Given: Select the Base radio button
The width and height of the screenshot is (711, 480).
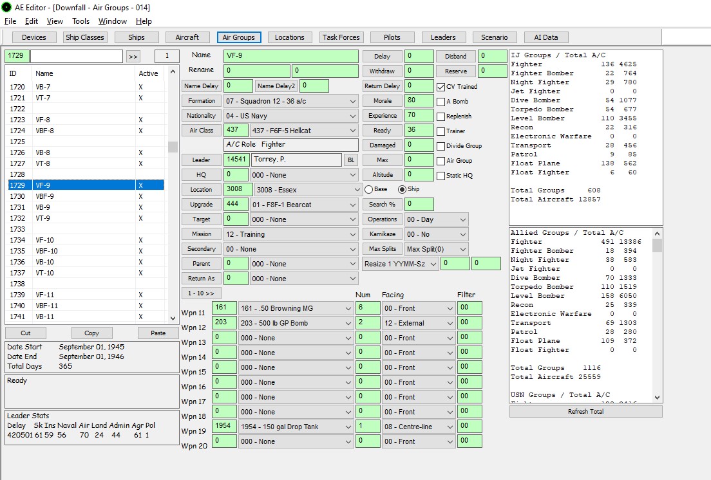Looking at the screenshot, I should point(368,189).
